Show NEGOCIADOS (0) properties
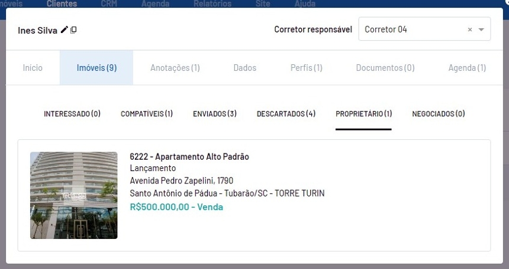 click(438, 114)
